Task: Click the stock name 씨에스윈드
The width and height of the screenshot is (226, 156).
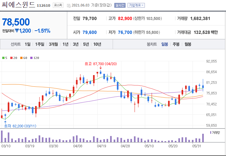Action: pyautogui.click(x=18, y=5)
